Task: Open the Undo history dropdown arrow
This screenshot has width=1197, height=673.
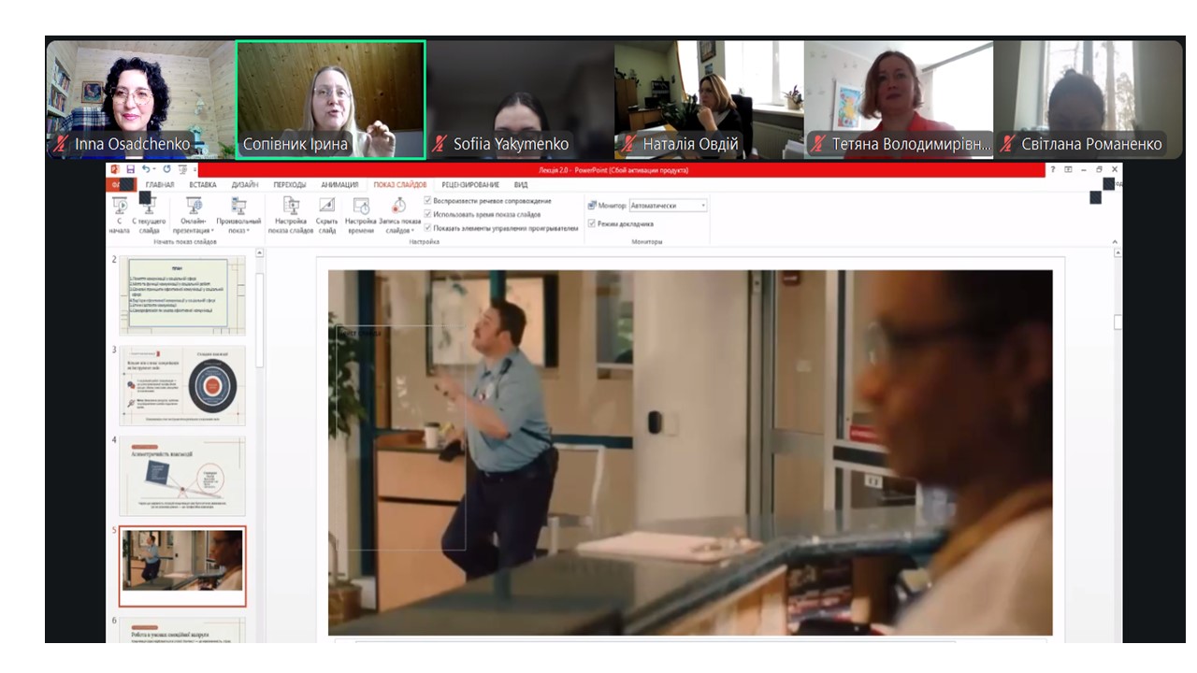Action: click(155, 169)
